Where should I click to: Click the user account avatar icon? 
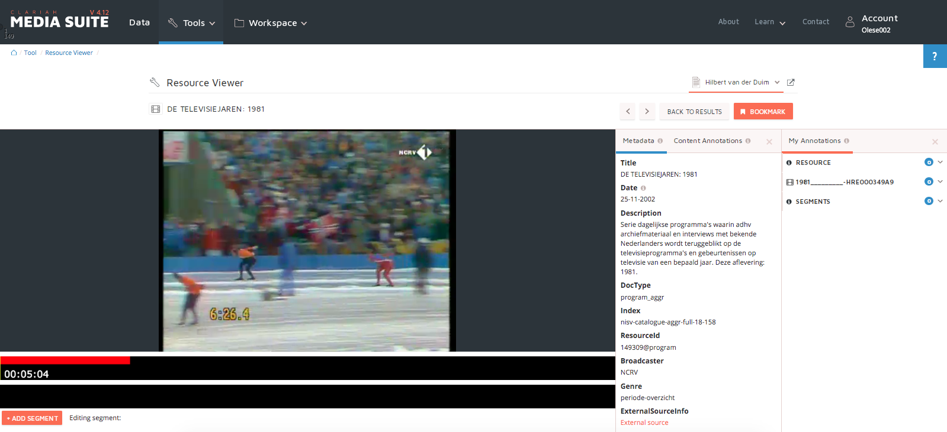pyautogui.click(x=850, y=22)
